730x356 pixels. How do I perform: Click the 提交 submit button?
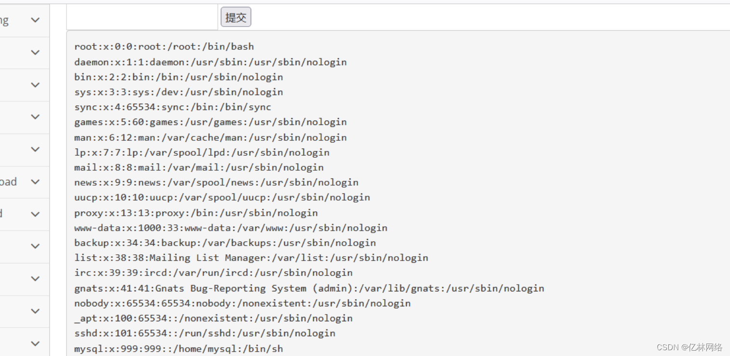point(236,17)
